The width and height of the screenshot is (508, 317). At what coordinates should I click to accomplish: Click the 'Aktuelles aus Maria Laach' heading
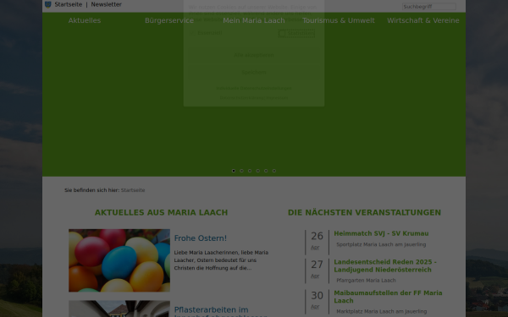tap(162, 212)
